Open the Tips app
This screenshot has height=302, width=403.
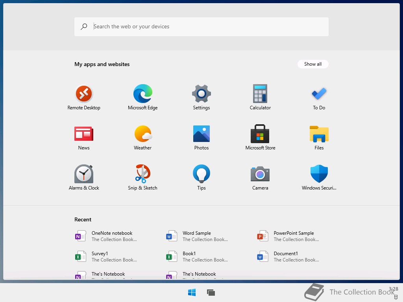pyautogui.click(x=201, y=178)
